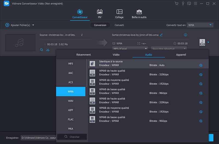Click the feedback chat bubble icon
219x144 pixels.
point(189,4)
